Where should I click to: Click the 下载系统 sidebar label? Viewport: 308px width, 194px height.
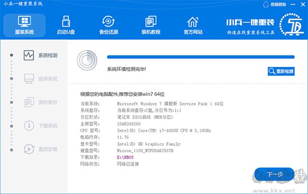48,126
